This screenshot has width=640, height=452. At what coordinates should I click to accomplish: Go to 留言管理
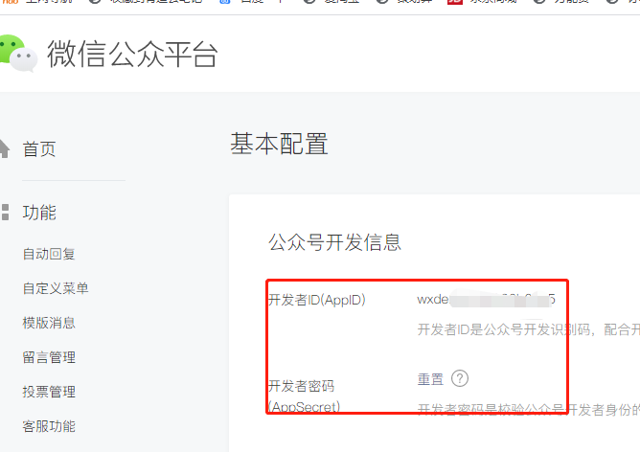coord(49,357)
